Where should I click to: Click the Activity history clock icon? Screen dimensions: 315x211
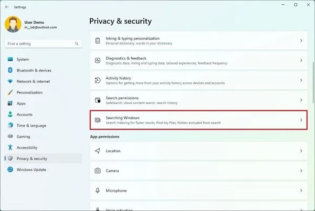pos(98,80)
